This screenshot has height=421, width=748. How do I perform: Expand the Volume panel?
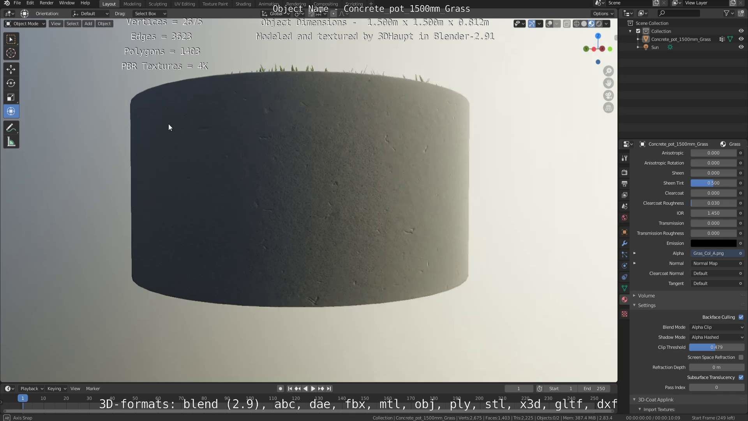646,296
